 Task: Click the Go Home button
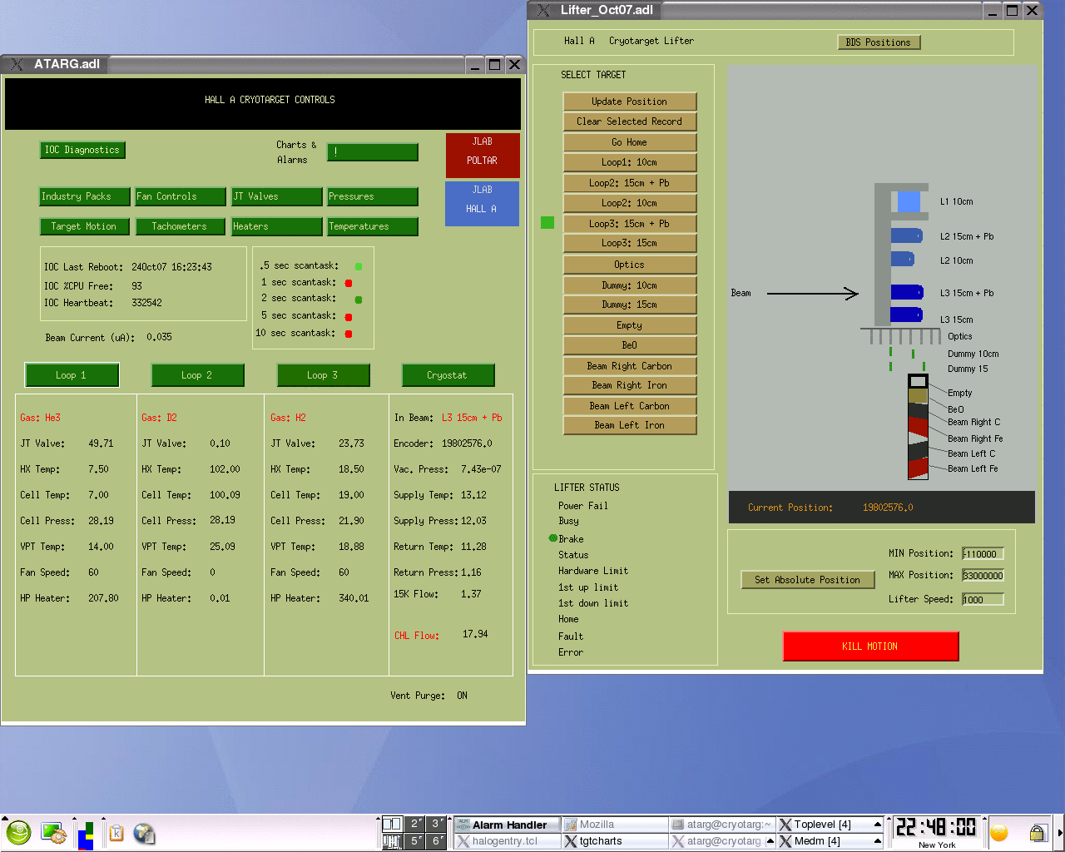point(630,142)
